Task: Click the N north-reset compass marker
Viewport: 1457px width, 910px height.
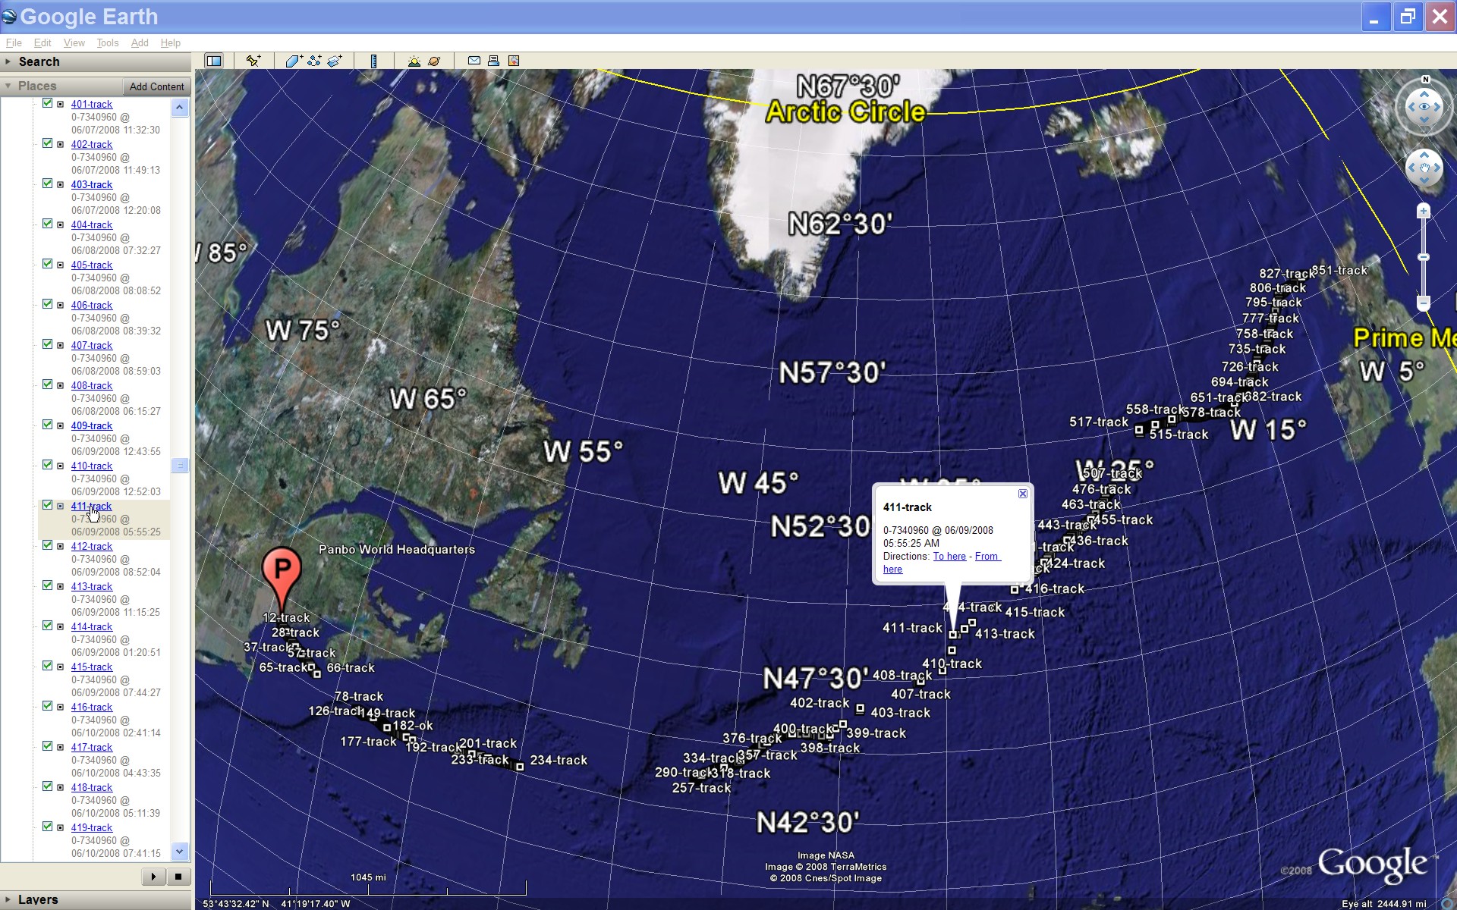Action: tap(1425, 79)
